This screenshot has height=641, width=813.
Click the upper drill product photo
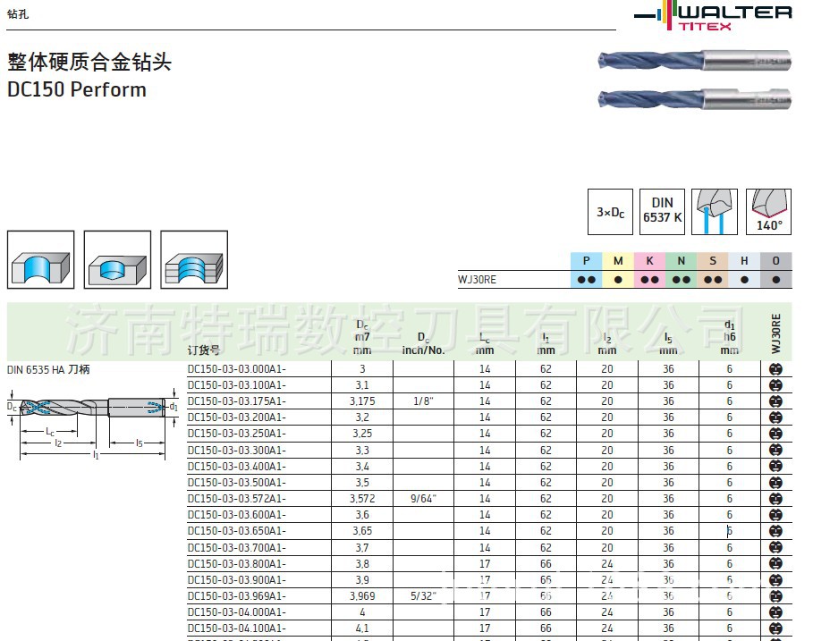point(694,61)
